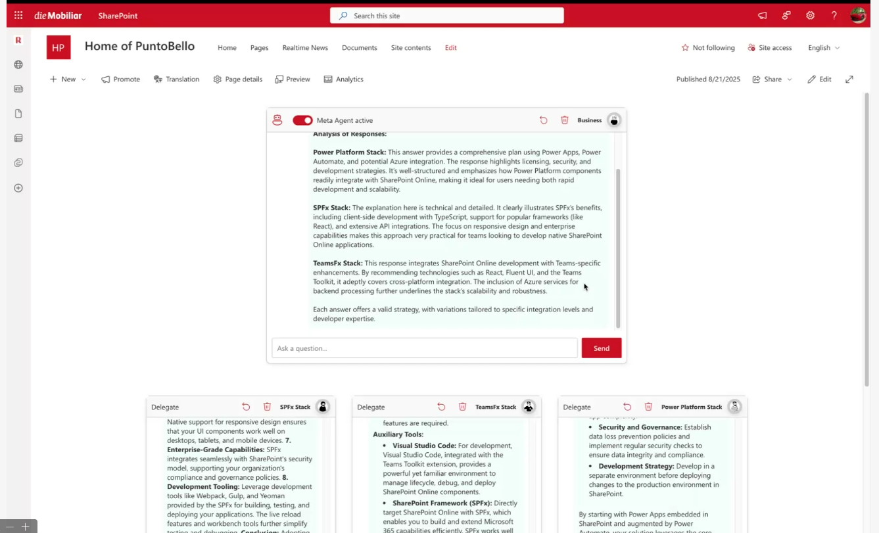Go to the Home navigation tab
Screen dimensions: 879x533
tap(227, 47)
